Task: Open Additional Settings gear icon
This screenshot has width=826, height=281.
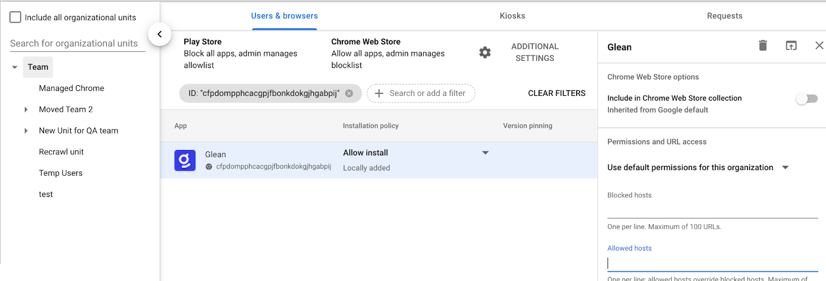Action: coord(485,53)
